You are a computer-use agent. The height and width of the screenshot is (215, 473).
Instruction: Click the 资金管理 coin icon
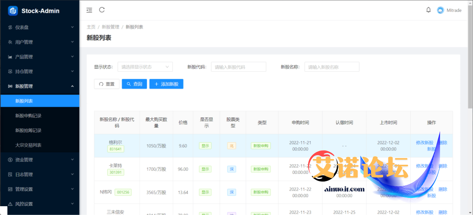10,160
